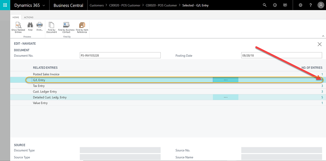Select the Tax Entry row
This screenshot has height=161, width=326.
click(168, 86)
